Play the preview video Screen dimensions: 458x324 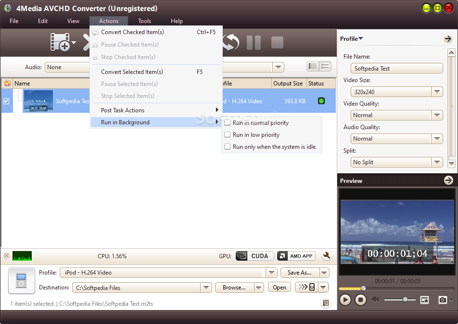tap(345, 300)
